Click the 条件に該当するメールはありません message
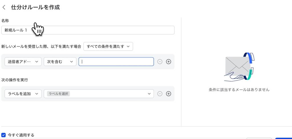292x139 pixels. tap(239, 89)
